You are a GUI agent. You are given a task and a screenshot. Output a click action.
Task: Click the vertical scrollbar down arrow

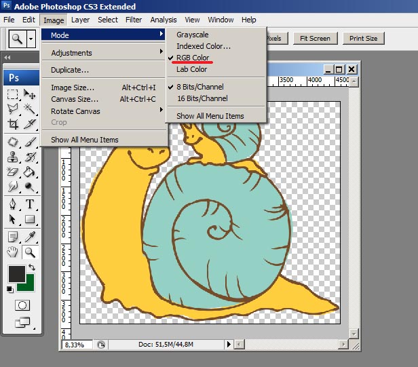pyautogui.click(x=354, y=333)
